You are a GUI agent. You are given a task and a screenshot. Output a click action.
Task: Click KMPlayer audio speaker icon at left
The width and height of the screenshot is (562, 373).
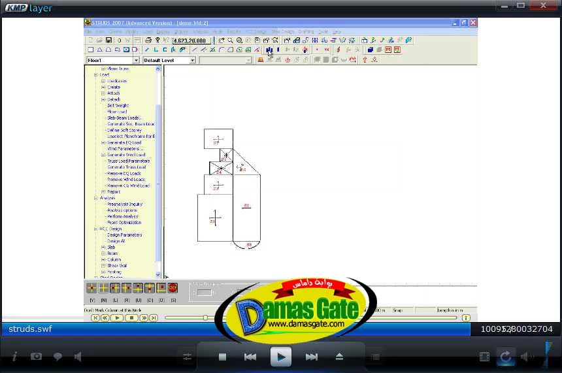[x=78, y=357]
